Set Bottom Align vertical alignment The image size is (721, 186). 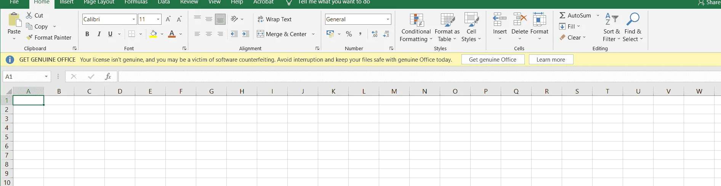click(x=220, y=19)
